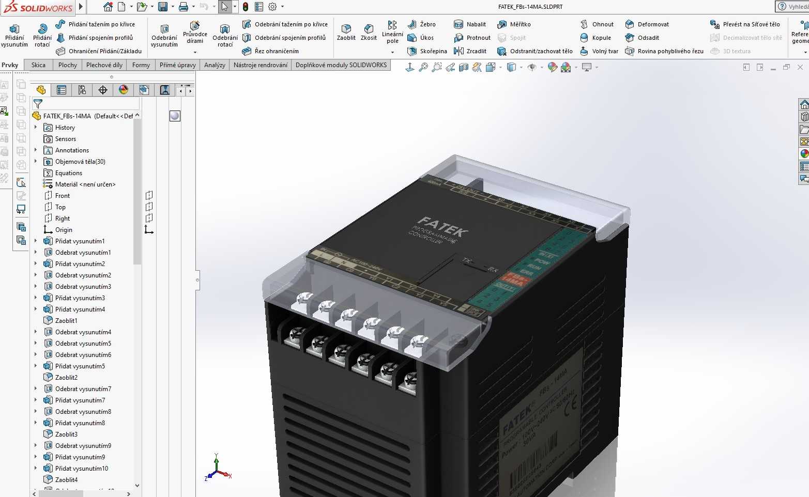Open save options dropdown arrow
Image resolution: width=809 pixels, height=497 pixels.
coord(172,7)
